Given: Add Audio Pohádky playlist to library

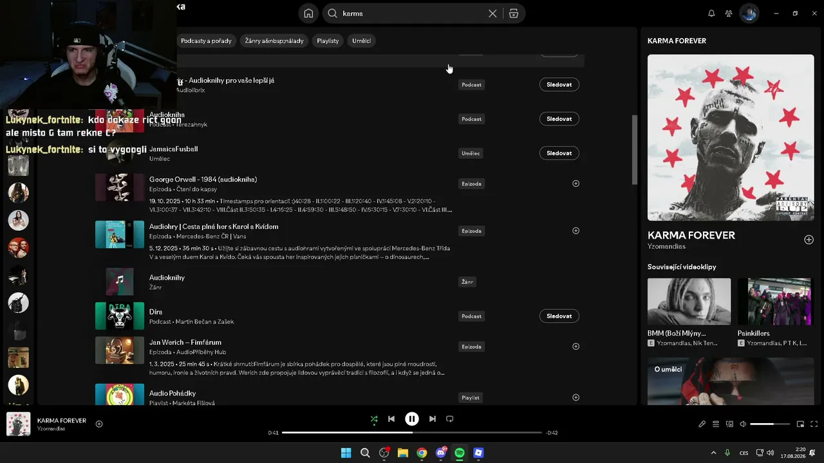Looking at the screenshot, I should [576, 397].
